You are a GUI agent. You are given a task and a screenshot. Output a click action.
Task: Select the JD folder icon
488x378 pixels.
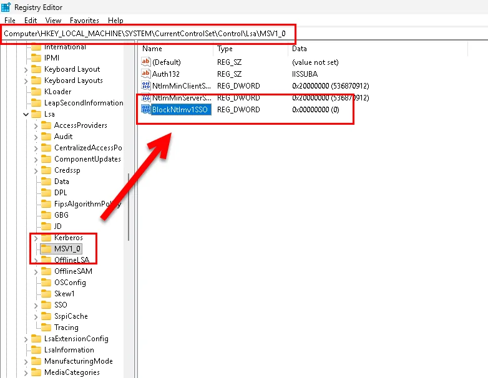click(46, 226)
